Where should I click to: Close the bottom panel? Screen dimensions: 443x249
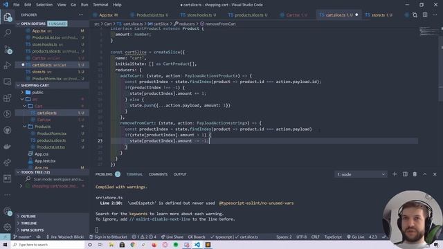pos(435,174)
